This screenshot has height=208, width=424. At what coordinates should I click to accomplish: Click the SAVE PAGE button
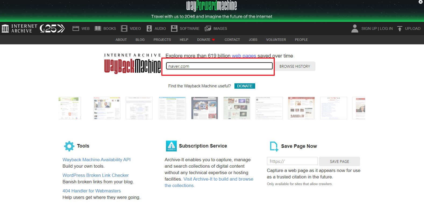point(339,162)
